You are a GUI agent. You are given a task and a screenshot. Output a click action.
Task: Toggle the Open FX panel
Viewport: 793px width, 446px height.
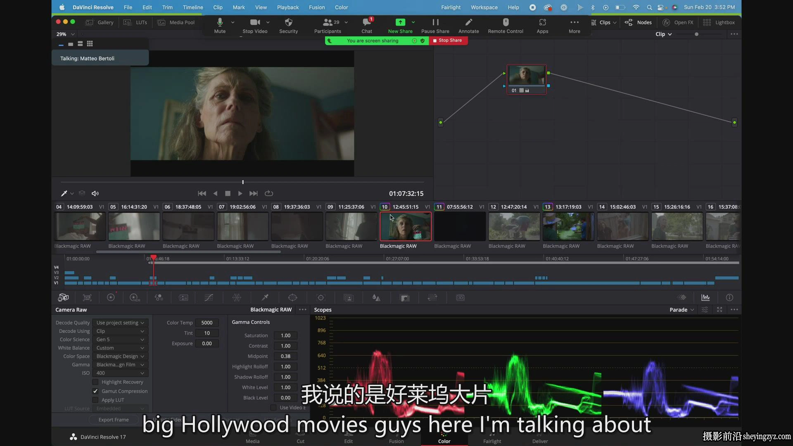(678, 22)
